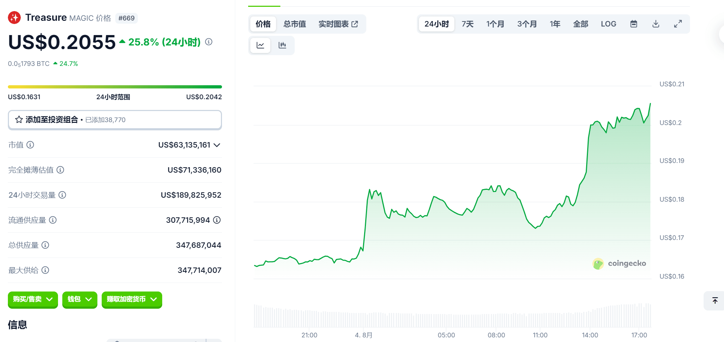
Task: Open the 钱包 dropdown
Action: coord(80,299)
